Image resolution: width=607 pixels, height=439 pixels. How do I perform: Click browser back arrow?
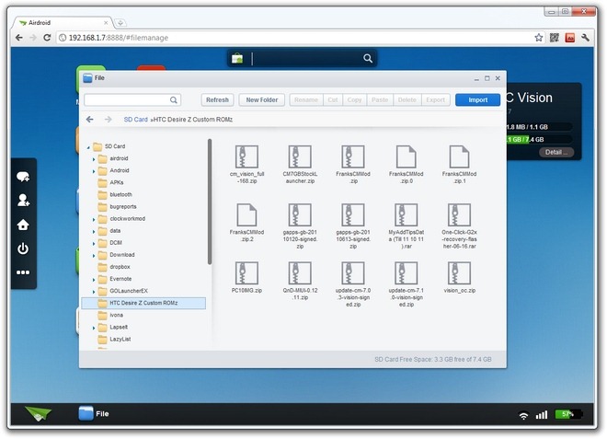[x=19, y=38]
